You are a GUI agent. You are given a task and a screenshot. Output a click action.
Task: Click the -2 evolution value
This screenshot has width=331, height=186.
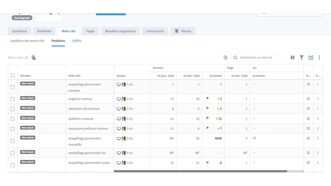pyautogui.click(x=220, y=163)
